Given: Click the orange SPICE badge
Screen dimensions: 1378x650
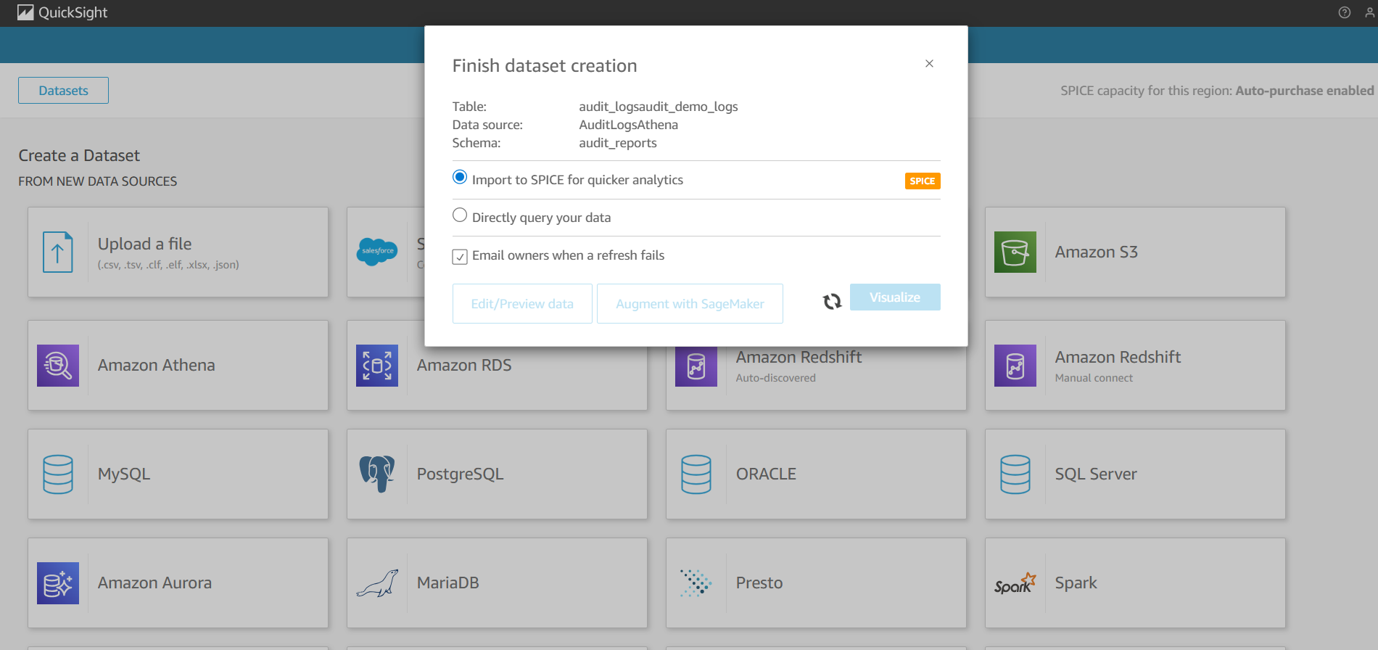Looking at the screenshot, I should (923, 181).
